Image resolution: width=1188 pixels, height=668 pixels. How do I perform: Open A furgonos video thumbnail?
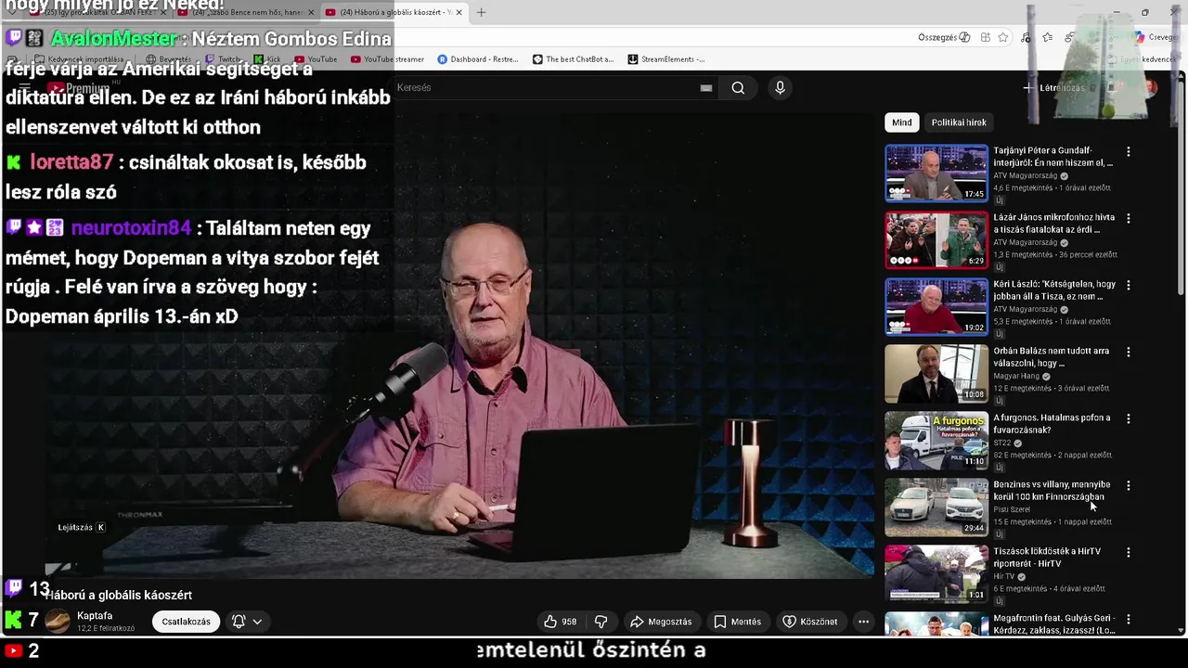pyautogui.click(x=936, y=440)
